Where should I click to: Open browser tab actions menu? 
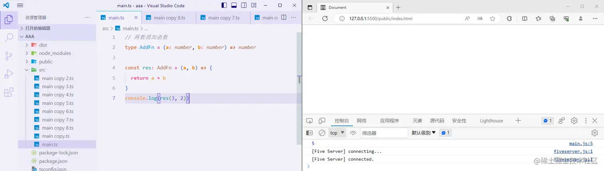(310, 8)
